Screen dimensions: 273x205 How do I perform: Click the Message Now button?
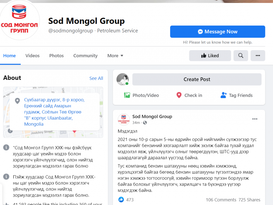tap(218, 32)
